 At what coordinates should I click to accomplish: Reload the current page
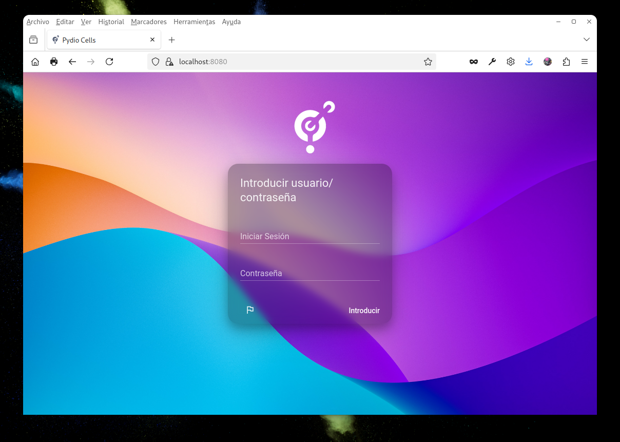(109, 62)
